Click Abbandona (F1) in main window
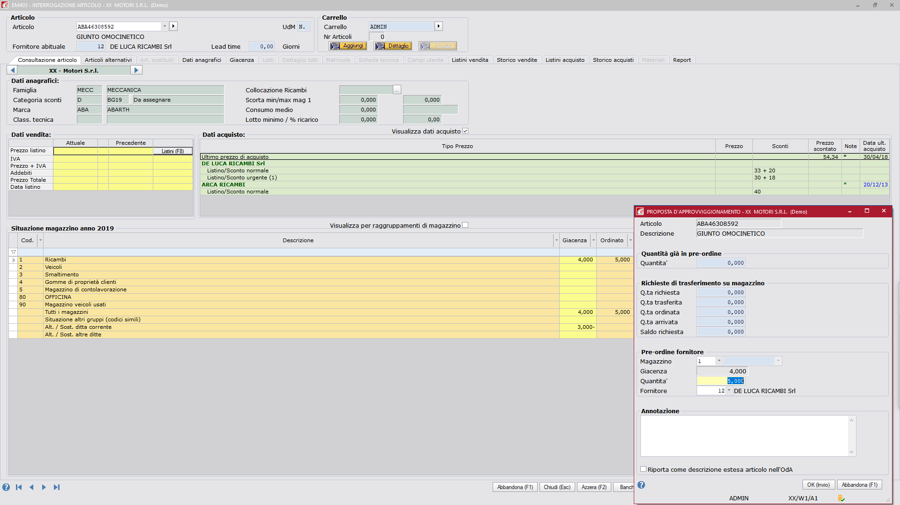The height and width of the screenshot is (505, 900). pyautogui.click(x=515, y=487)
